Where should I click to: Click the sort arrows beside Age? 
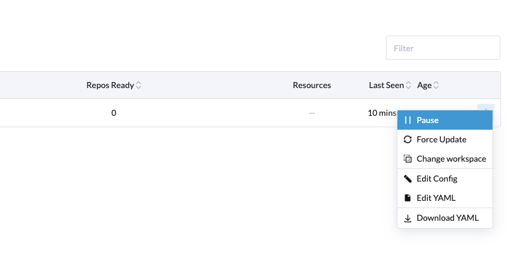436,85
